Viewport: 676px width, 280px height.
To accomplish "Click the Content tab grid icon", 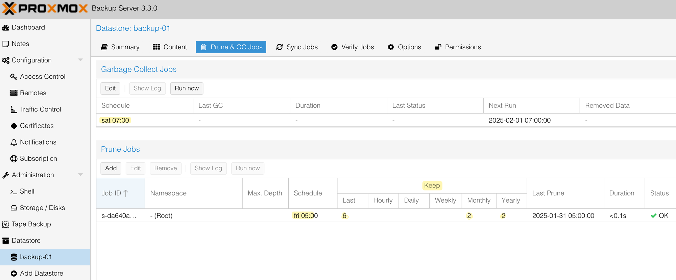I will [156, 47].
